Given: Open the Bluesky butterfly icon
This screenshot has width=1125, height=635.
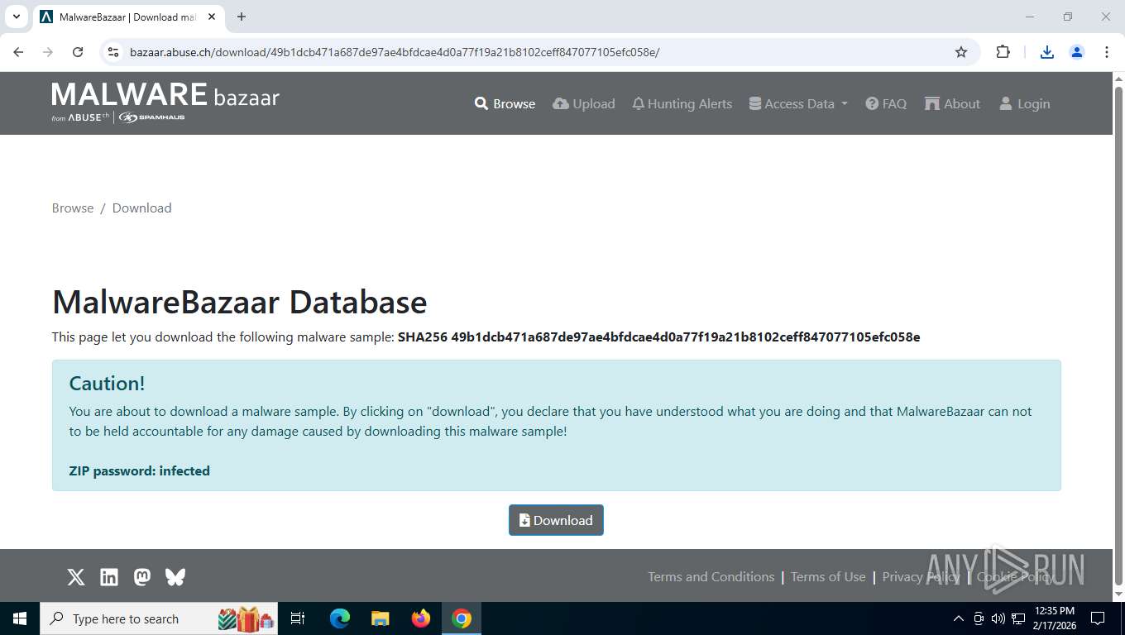Looking at the screenshot, I should (x=175, y=577).
